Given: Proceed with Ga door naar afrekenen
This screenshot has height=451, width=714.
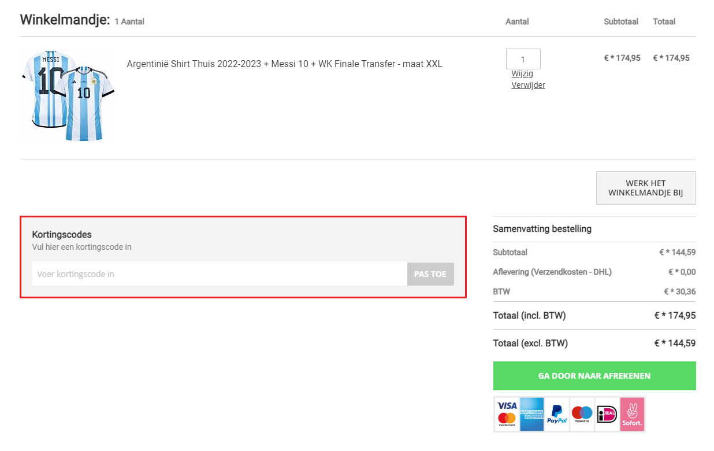Looking at the screenshot, I should 594,376.
